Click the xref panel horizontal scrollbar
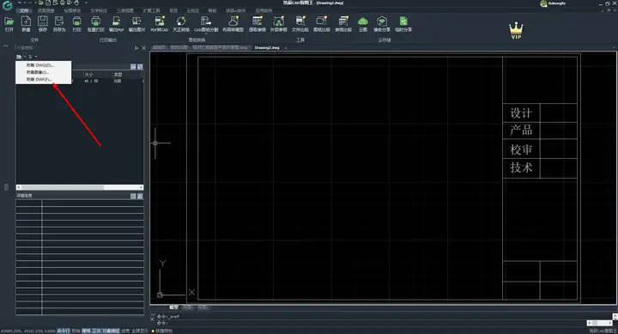The height and width of the screenshot is (334, 618). (x=80, y=187)
